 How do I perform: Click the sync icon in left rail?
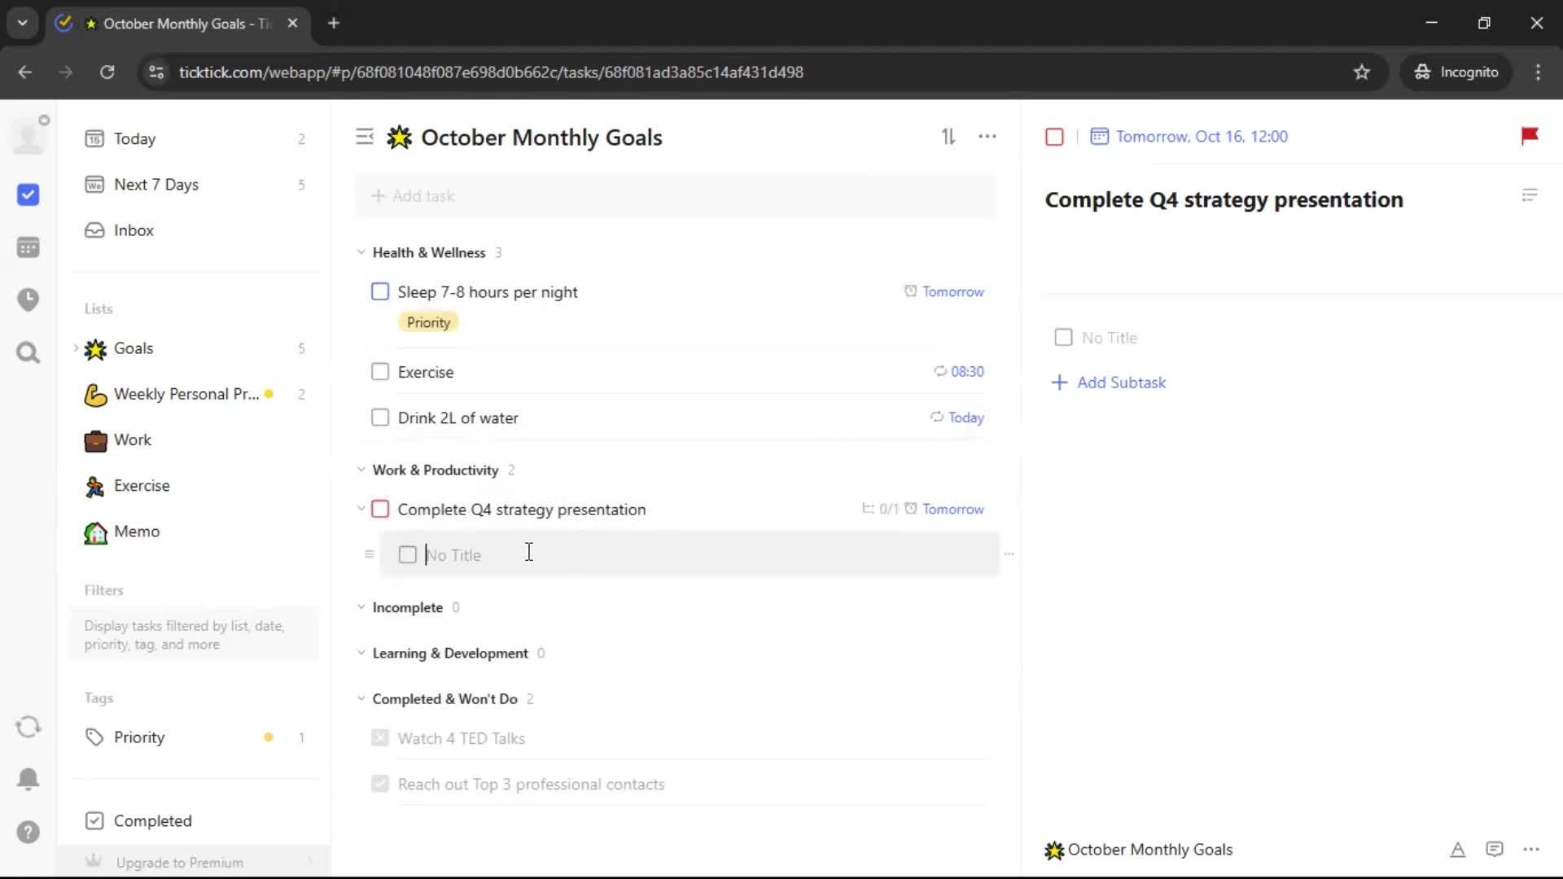(x=28, y=727)
